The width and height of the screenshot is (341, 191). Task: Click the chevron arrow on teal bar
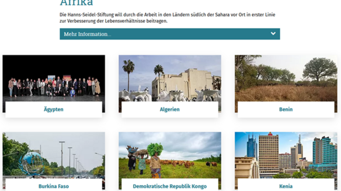point(273,34)
